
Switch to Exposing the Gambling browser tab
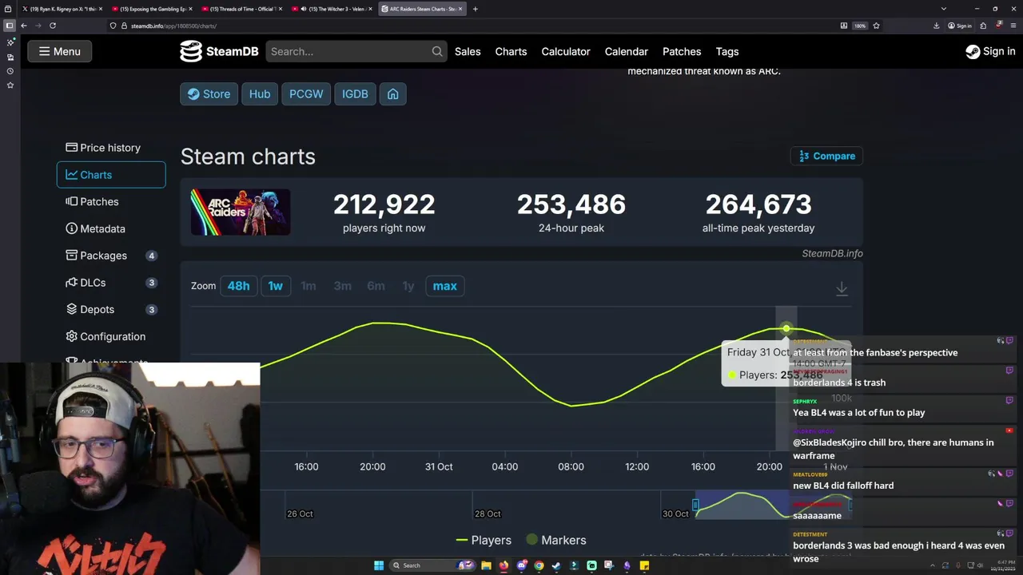point(152,9)
